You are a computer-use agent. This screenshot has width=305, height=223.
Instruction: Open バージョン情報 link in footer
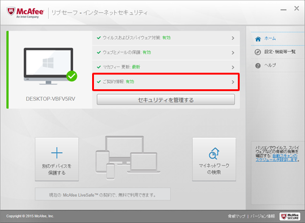262,216
